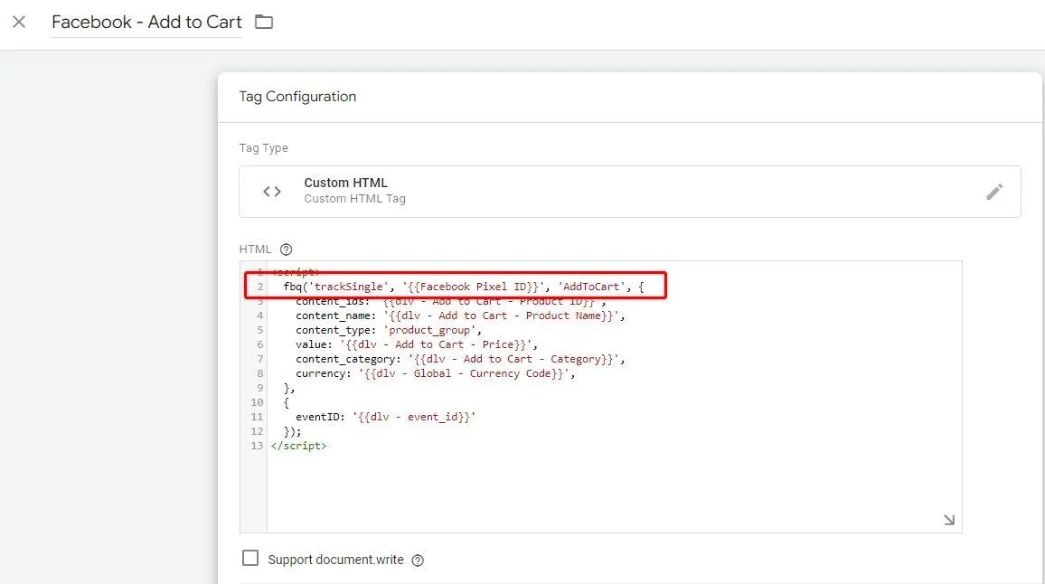
Task: Click the currency Currency Code line
Action: tap(435, 374)
